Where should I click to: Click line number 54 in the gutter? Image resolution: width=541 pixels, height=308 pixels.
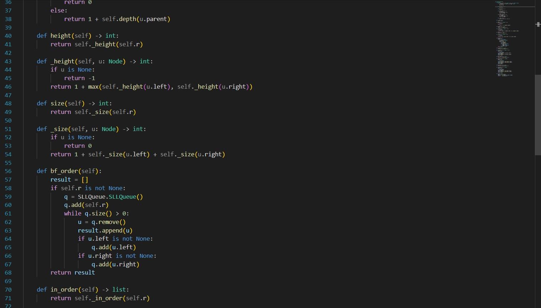click(x=8, y=155)
